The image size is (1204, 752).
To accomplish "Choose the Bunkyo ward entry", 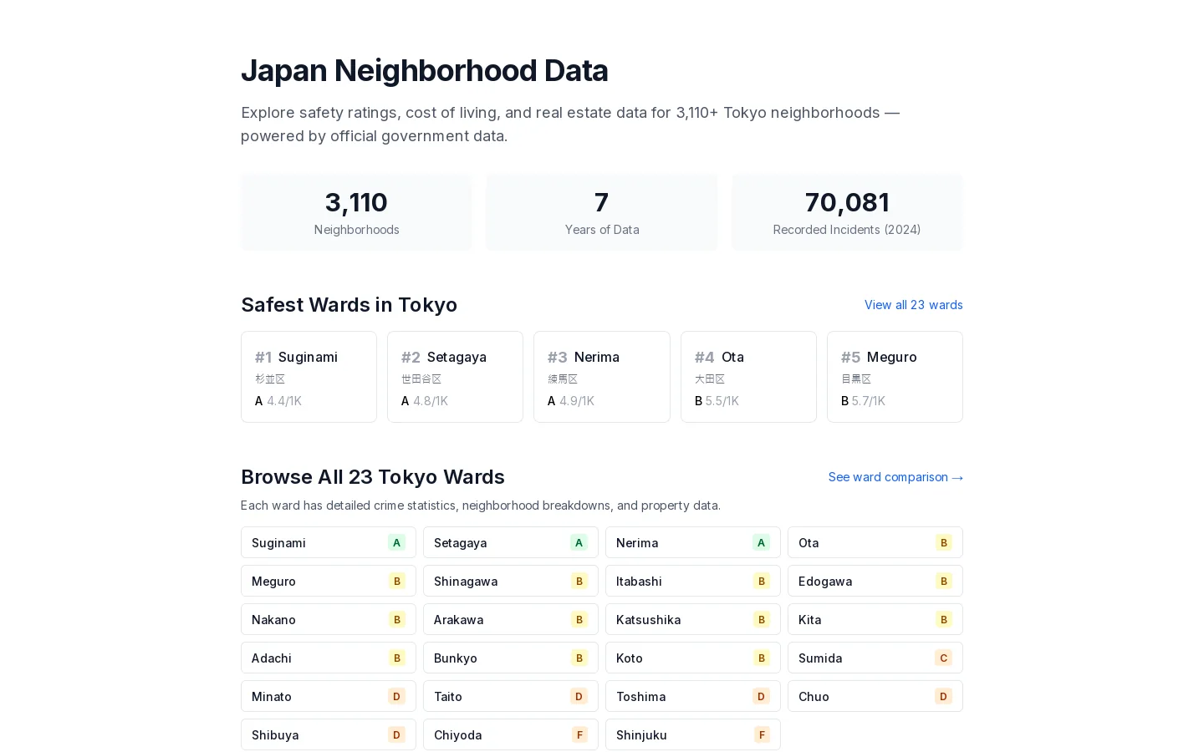I will point(511,658).
